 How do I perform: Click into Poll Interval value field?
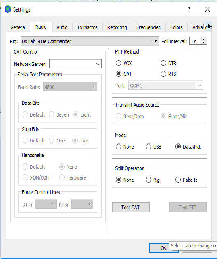point(195,41)
